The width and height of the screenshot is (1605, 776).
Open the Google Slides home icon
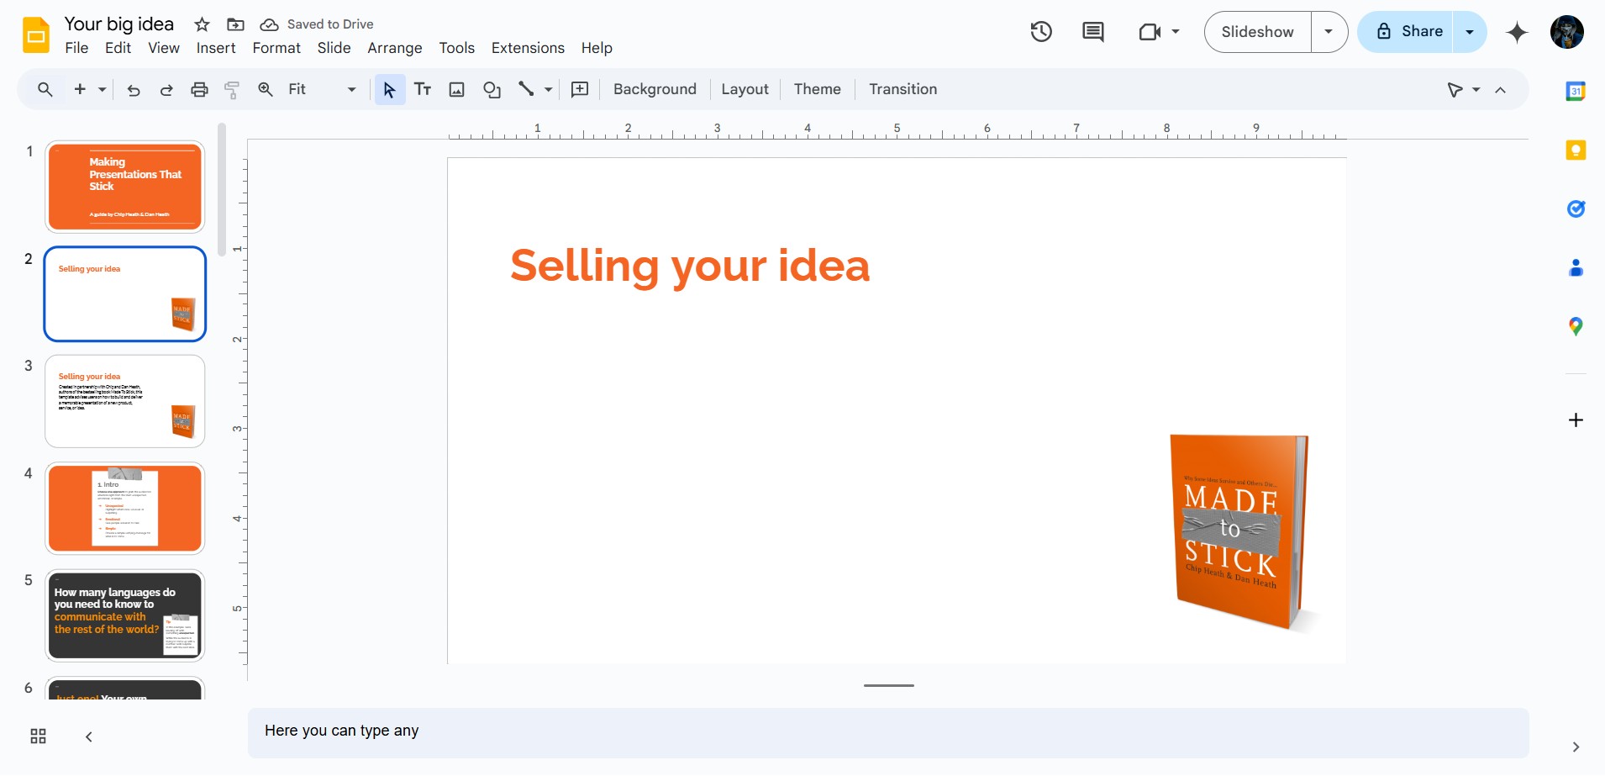36,35
